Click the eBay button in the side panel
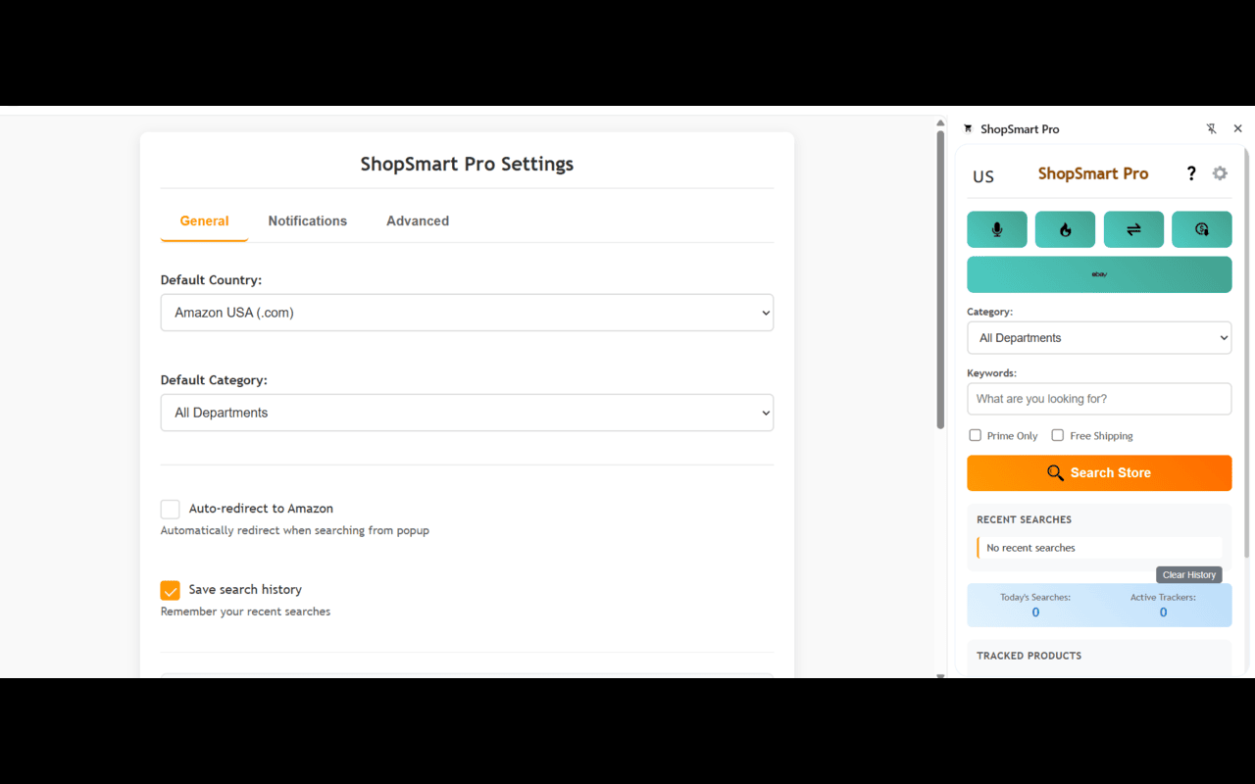The width and height of the screenshot is (1255, 784). 1099,274
